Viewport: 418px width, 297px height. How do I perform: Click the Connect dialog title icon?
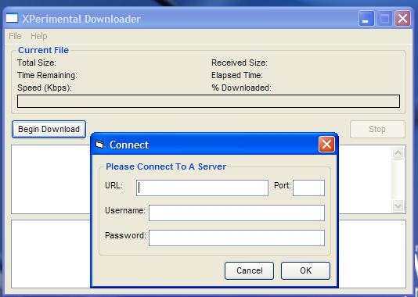pos(99,145)
